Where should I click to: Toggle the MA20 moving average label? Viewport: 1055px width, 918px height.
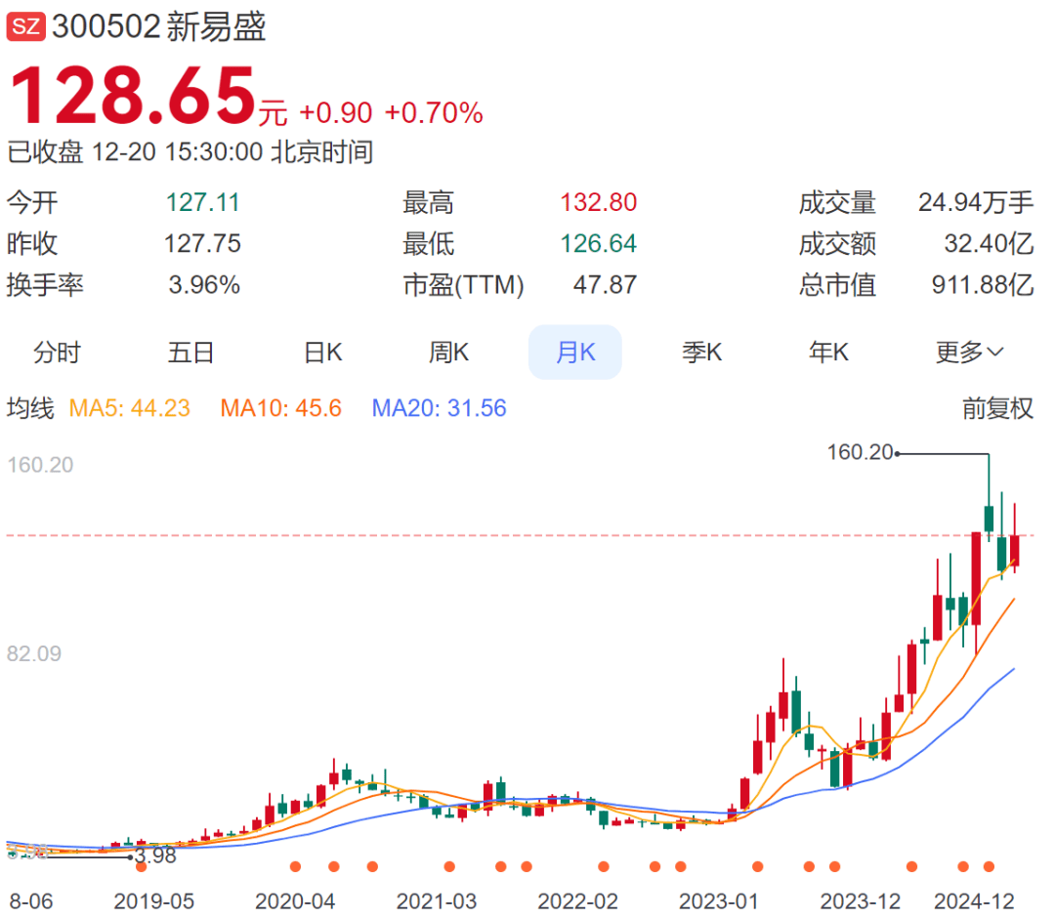coord(440,408)
